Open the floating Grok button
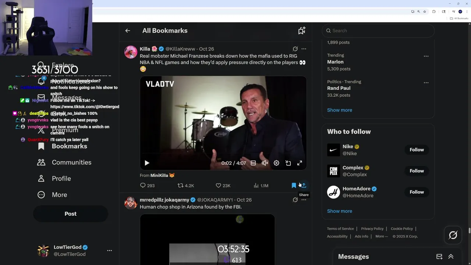The height and width of the screenshot is (265, 471). click(x=453, y=235)
